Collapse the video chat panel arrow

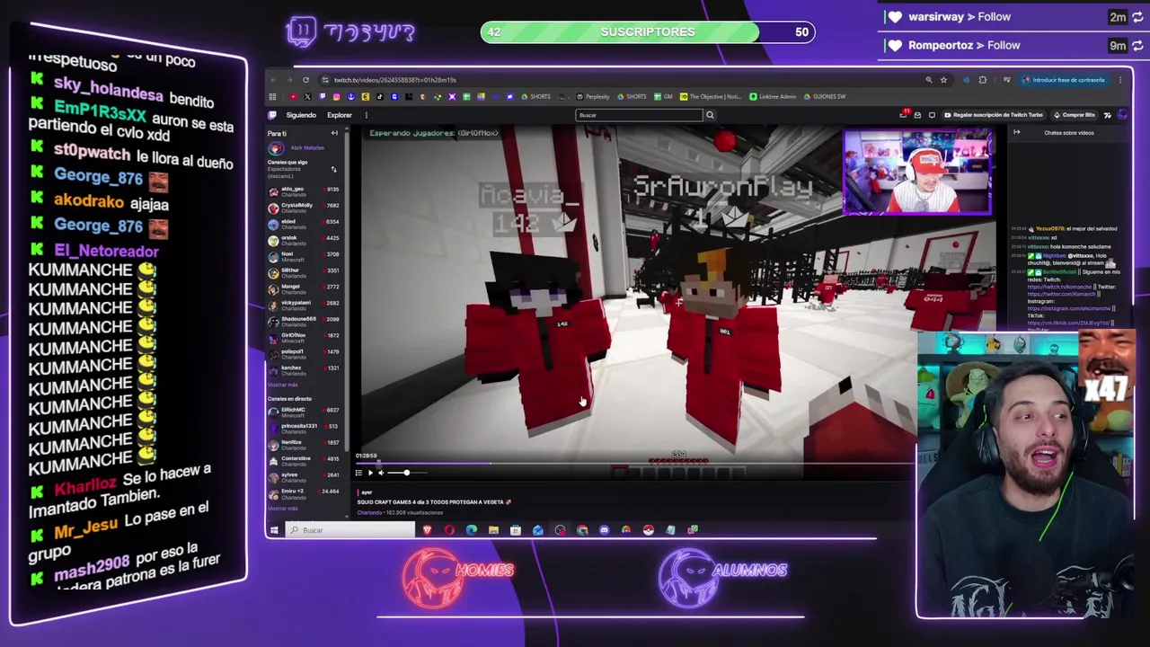point(1016,133)
